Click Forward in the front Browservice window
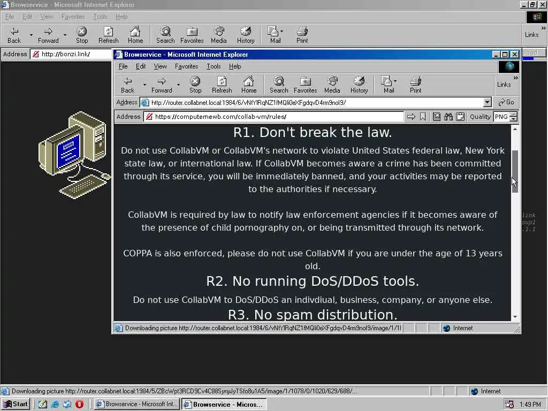548x411 pixels. coord(162,85)
